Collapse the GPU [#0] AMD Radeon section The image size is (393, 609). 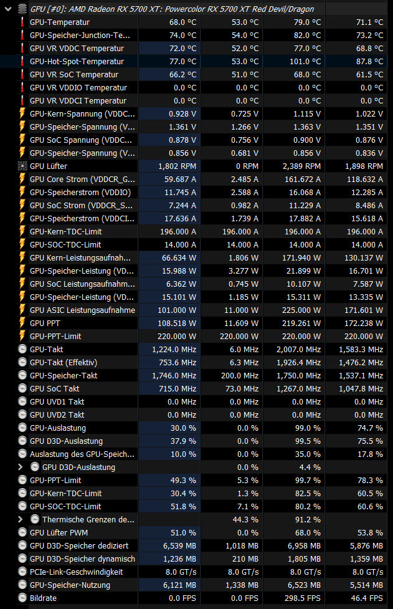[x=8, y=9]
